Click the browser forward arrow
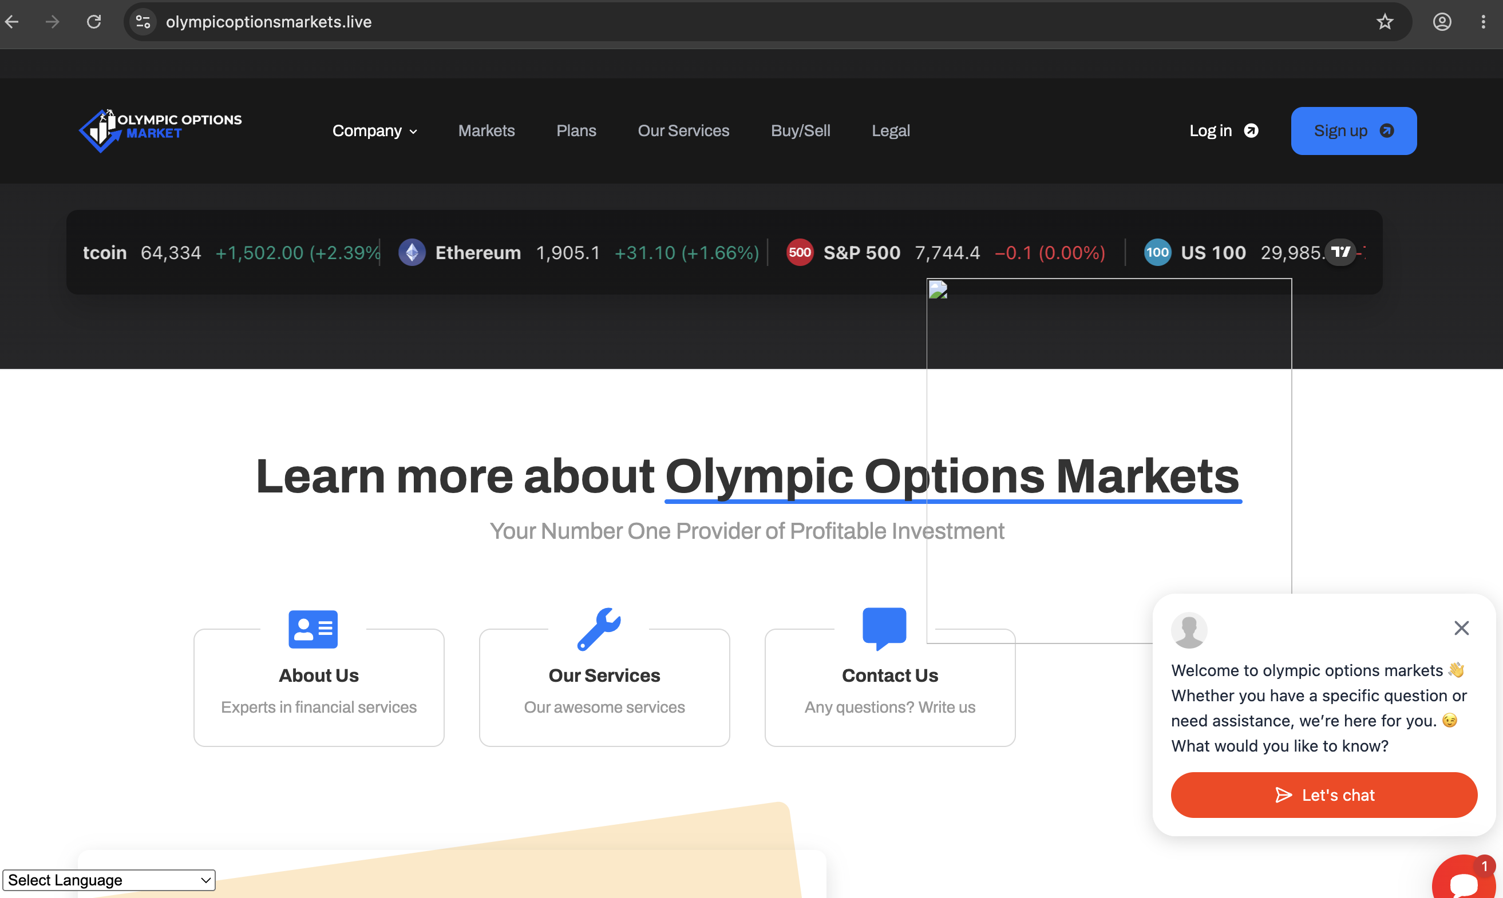The width and height of the screenshot is (1503, 898). pyautogui.click(x=53, y=22)
